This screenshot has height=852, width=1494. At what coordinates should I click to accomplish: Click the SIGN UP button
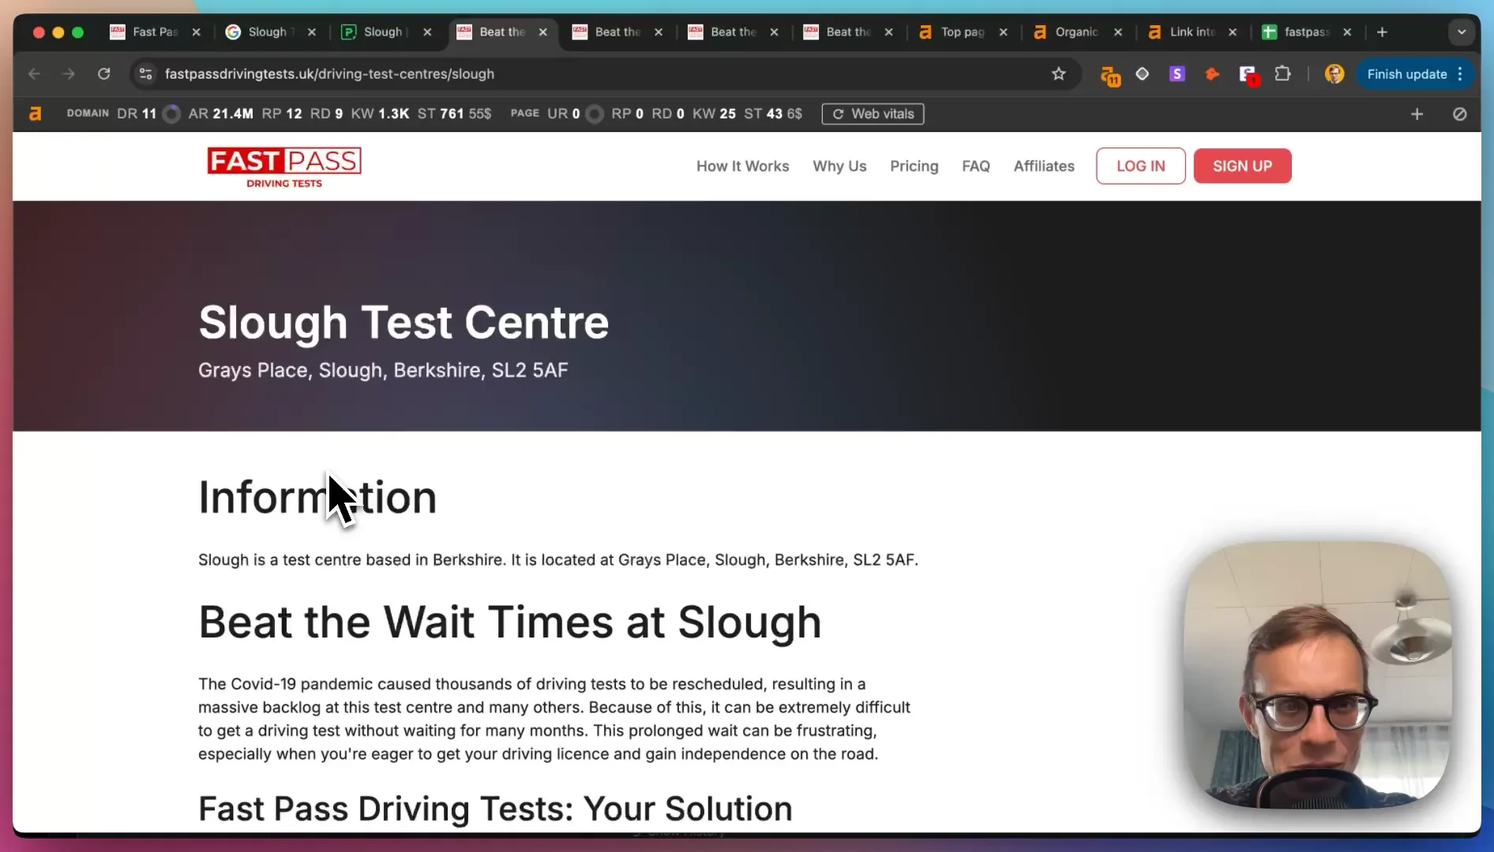pos(1242,166)
